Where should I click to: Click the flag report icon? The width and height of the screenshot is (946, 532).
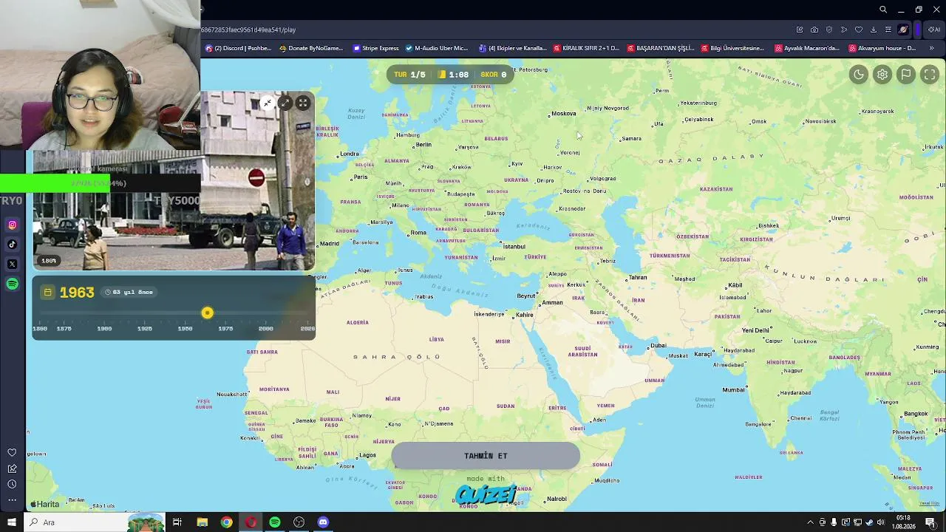pos(906,74)
